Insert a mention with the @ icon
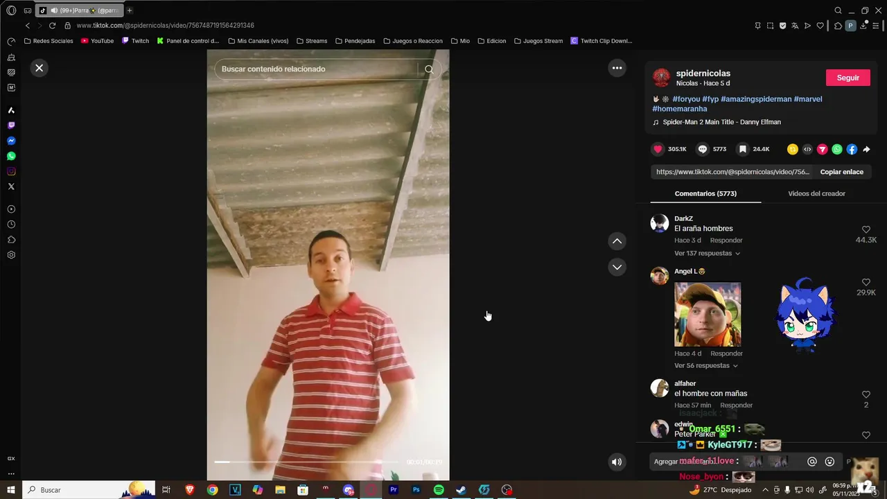Image resolution: width=887 pixels, height=499 pixels. [x=812, y=462]
